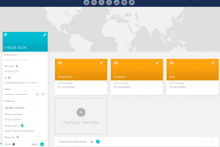Click the VARIABLES POR PÁGINA label

(x=73, y=142)
